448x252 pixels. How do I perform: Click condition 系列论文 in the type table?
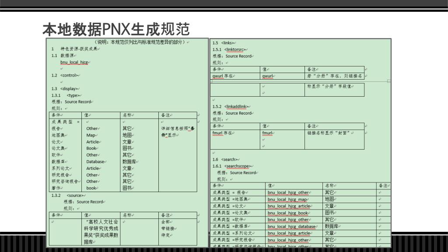[x=60, y=168]
